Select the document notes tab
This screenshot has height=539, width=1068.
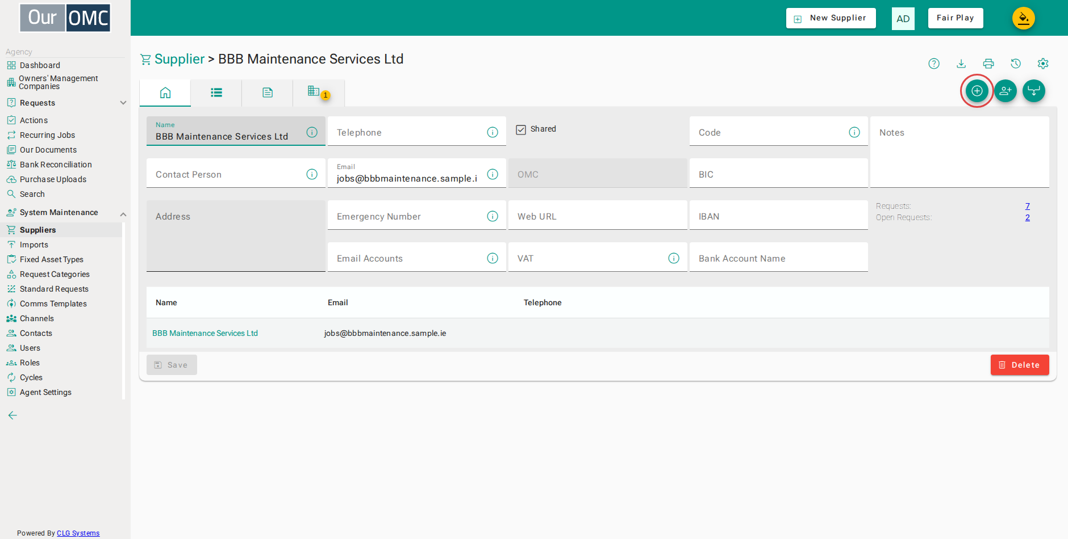coord(268,92)
